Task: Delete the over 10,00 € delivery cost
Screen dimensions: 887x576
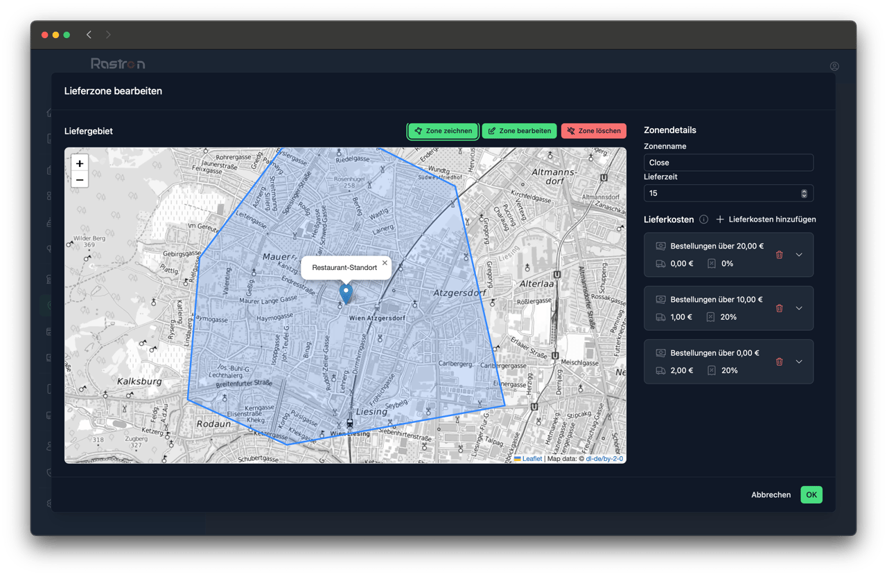Action: [779, 308]
